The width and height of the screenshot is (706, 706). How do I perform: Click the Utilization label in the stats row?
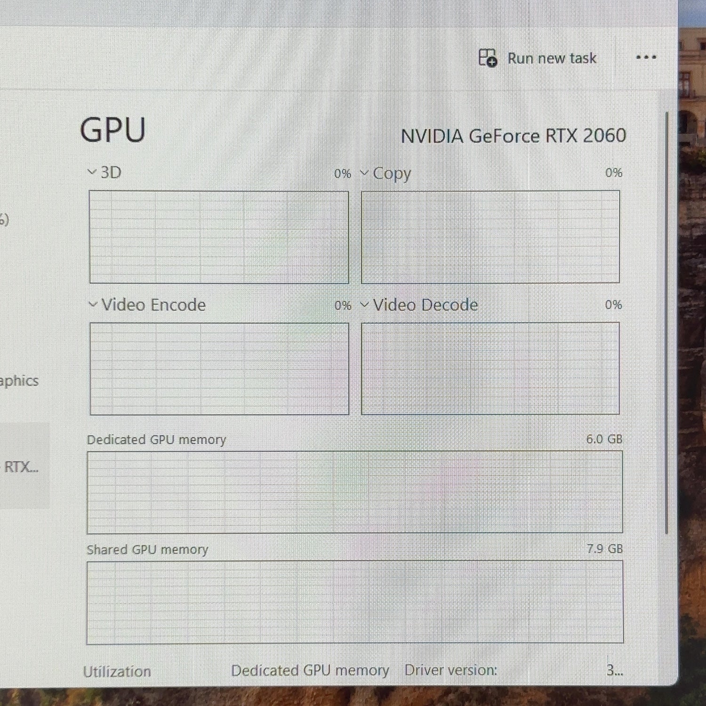click(x=117, y=671)
